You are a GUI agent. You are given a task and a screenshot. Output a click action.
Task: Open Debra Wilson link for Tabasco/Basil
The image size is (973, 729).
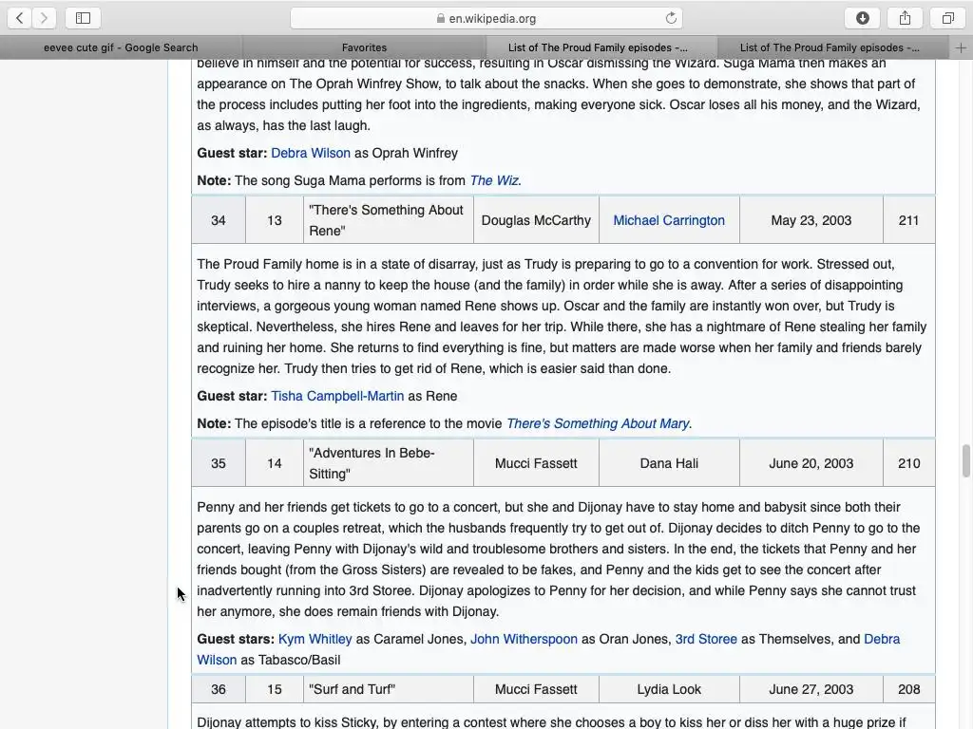click(882, 639)
